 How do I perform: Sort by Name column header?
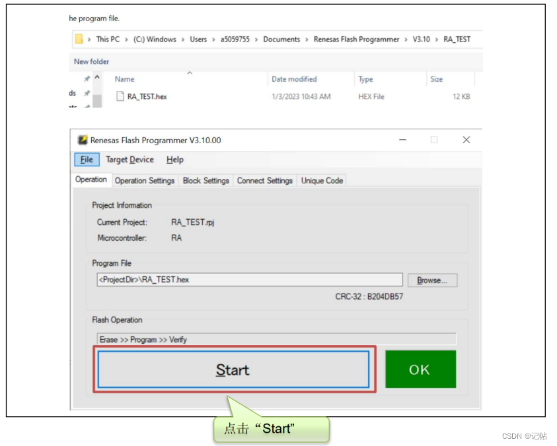pos(124,79)
